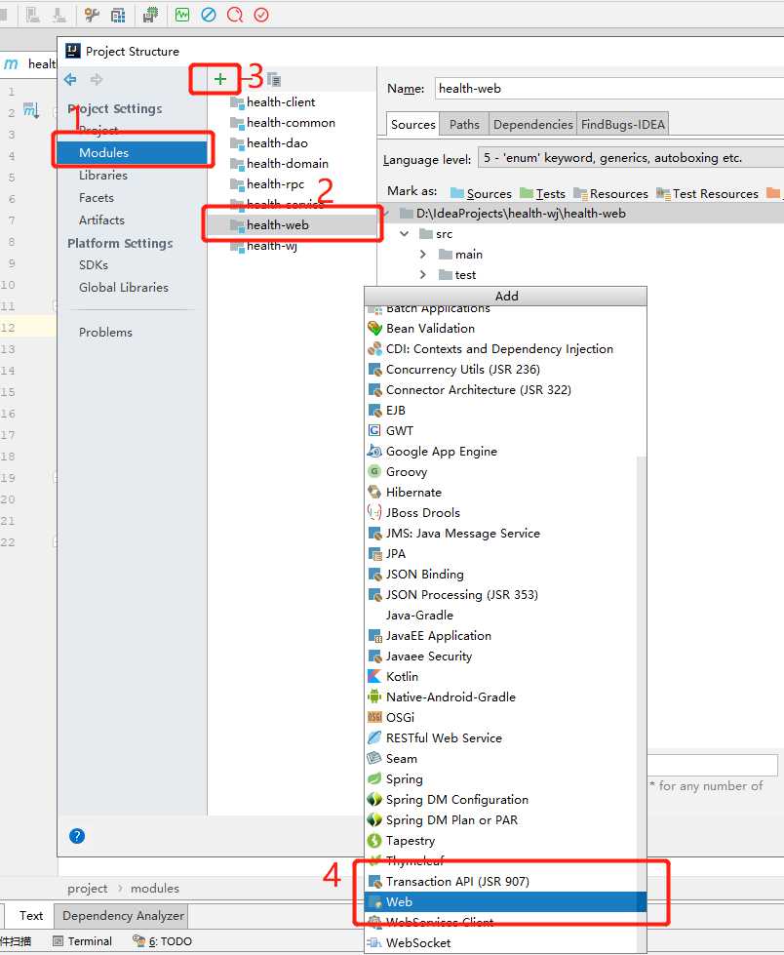784x955 pixels.
Task: Choose EJB from Add menu
Action: (x=505, y=411)
